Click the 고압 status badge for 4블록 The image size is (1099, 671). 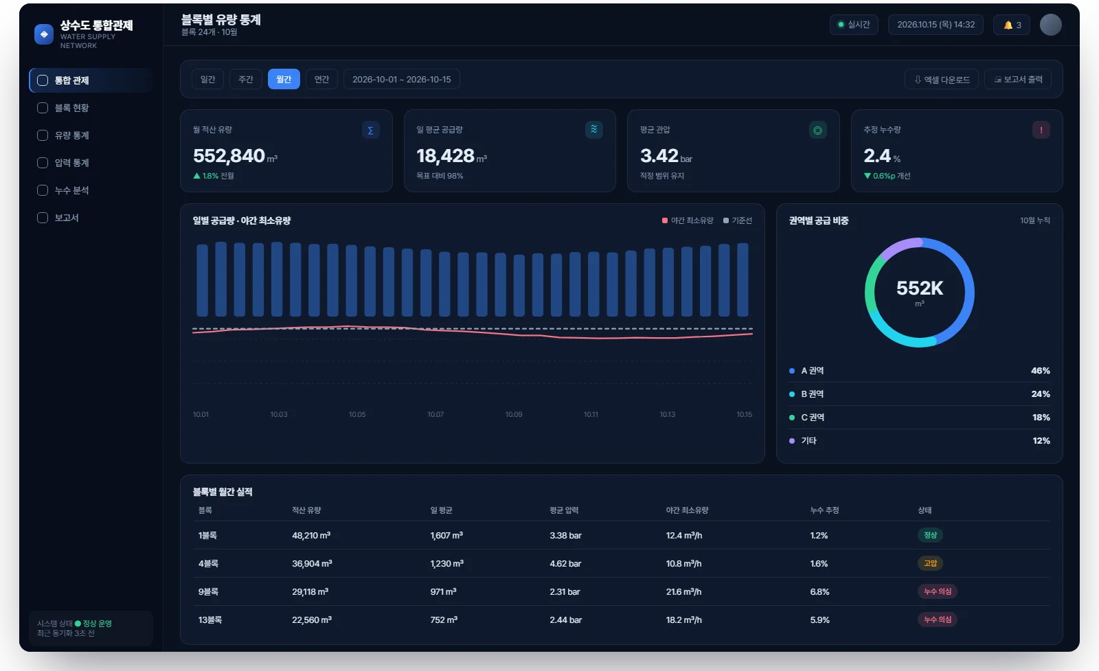tap(930, 563)
